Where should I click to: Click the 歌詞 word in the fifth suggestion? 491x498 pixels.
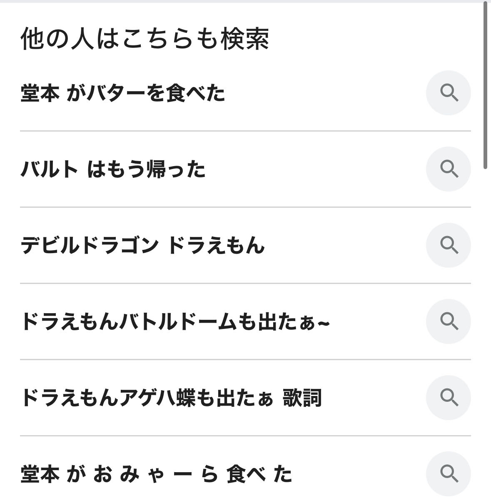click(x=302, y=398)
